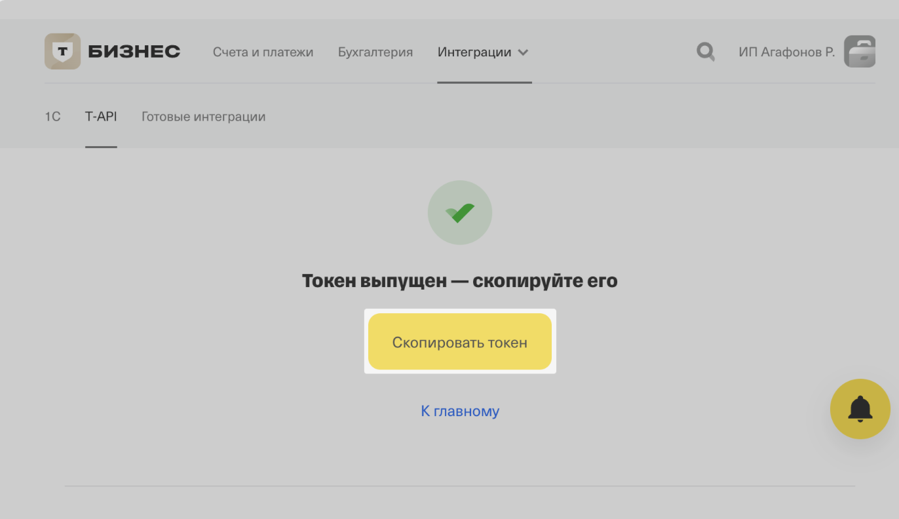Viewport: 899px width, 519px height.
Task: Open the Бухгалтерия section
Action: click(x=375, y=52)
